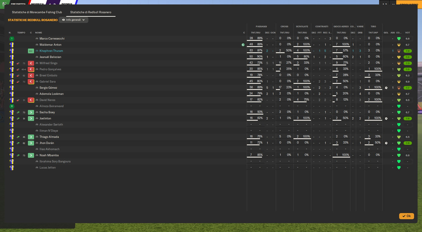Image resolution: width=422 pixels, height=232 pixels.
Task: Click the 6.3 rating of Breel Embolo
Action: [407, 75]
